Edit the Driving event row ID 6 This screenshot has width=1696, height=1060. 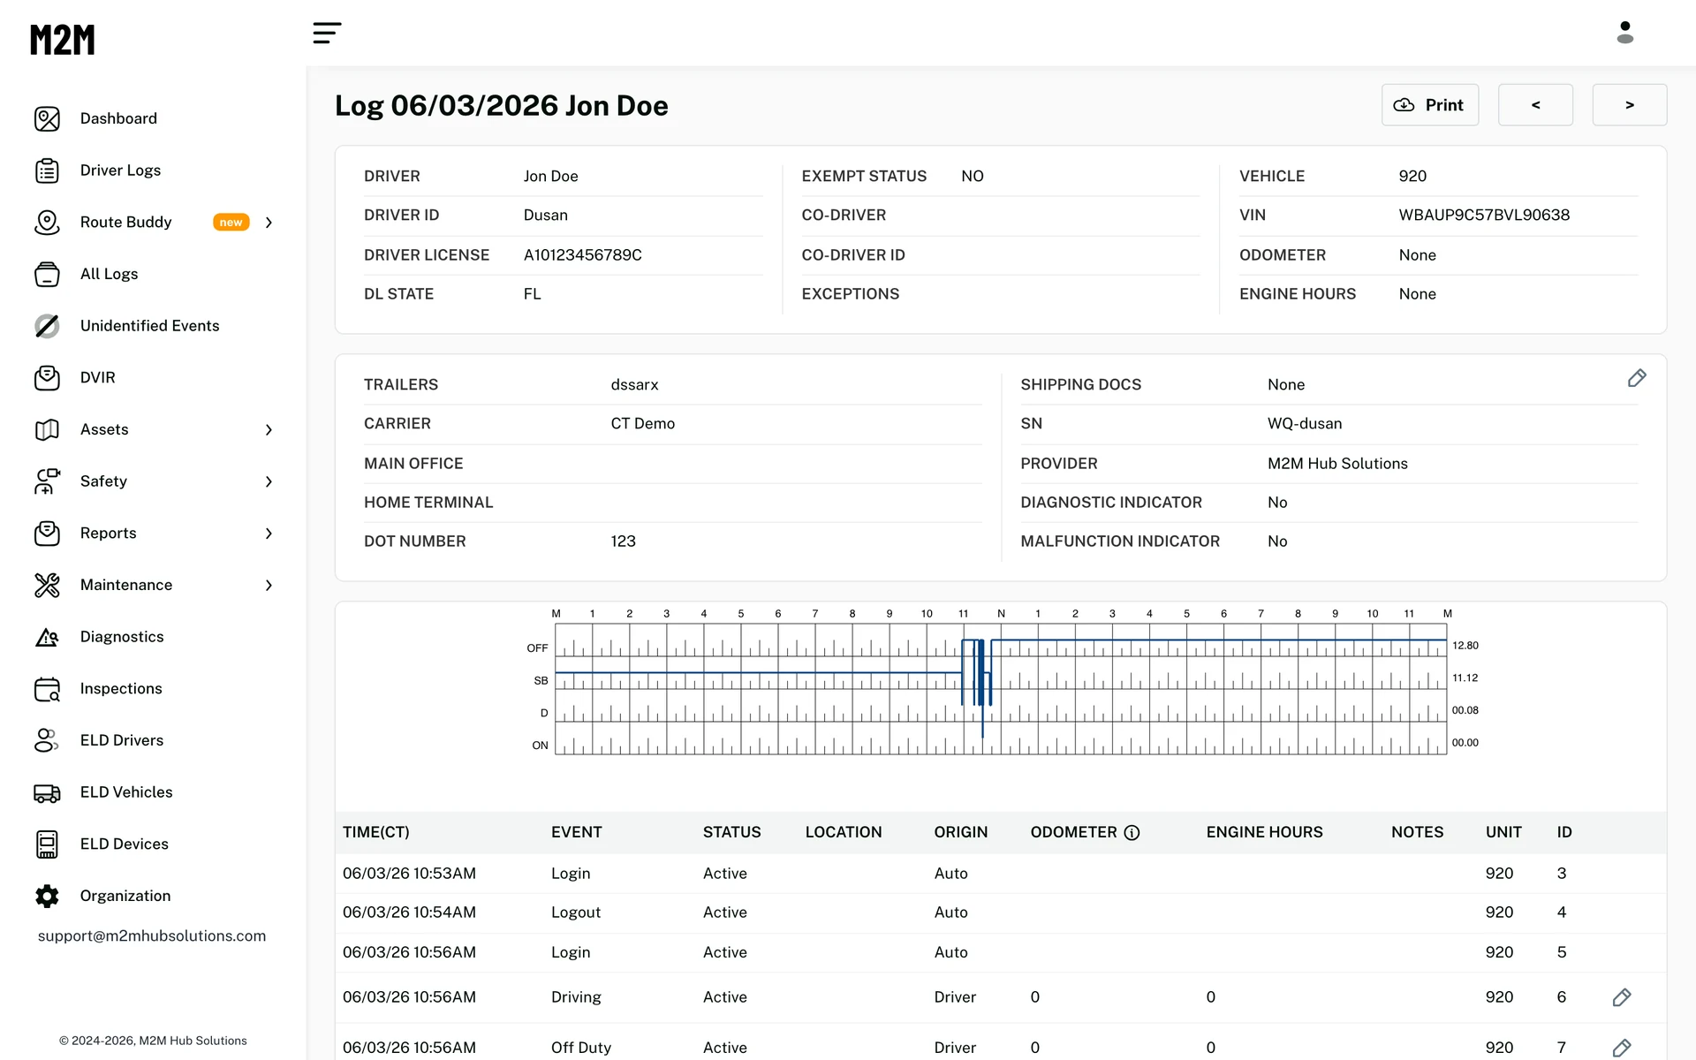click(x=1621, y=997)
